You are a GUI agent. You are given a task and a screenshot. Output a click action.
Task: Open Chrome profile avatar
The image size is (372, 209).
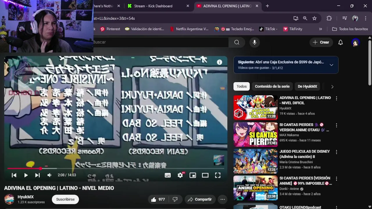[x=355, y=18]
